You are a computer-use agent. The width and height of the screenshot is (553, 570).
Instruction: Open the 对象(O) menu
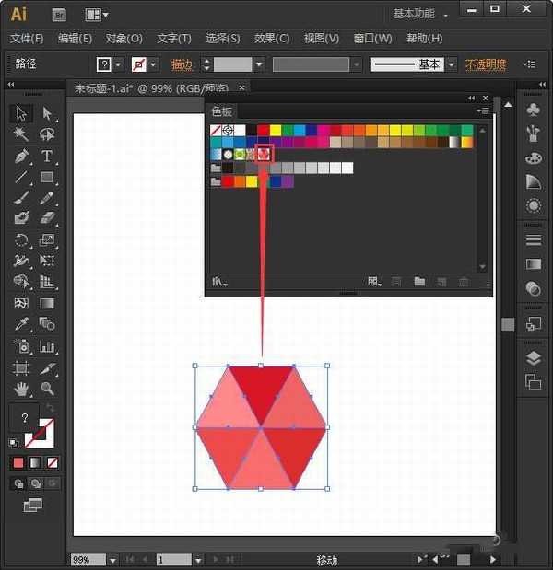[124, 39]
